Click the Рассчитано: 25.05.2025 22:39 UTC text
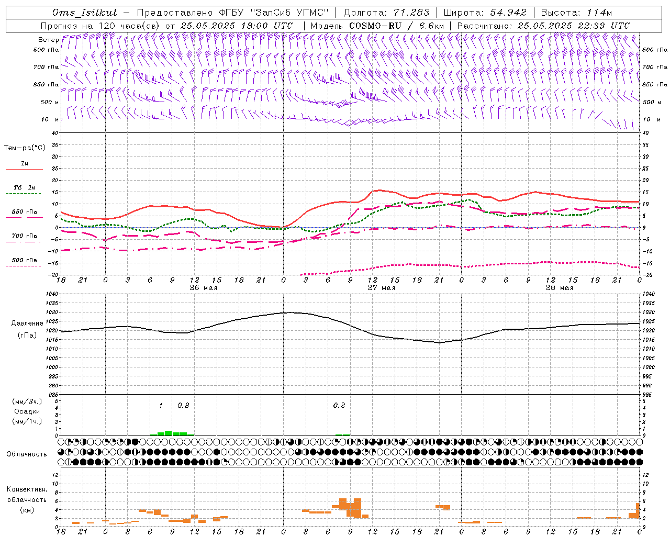Screen dimensions: 670x536 [543, 26]
